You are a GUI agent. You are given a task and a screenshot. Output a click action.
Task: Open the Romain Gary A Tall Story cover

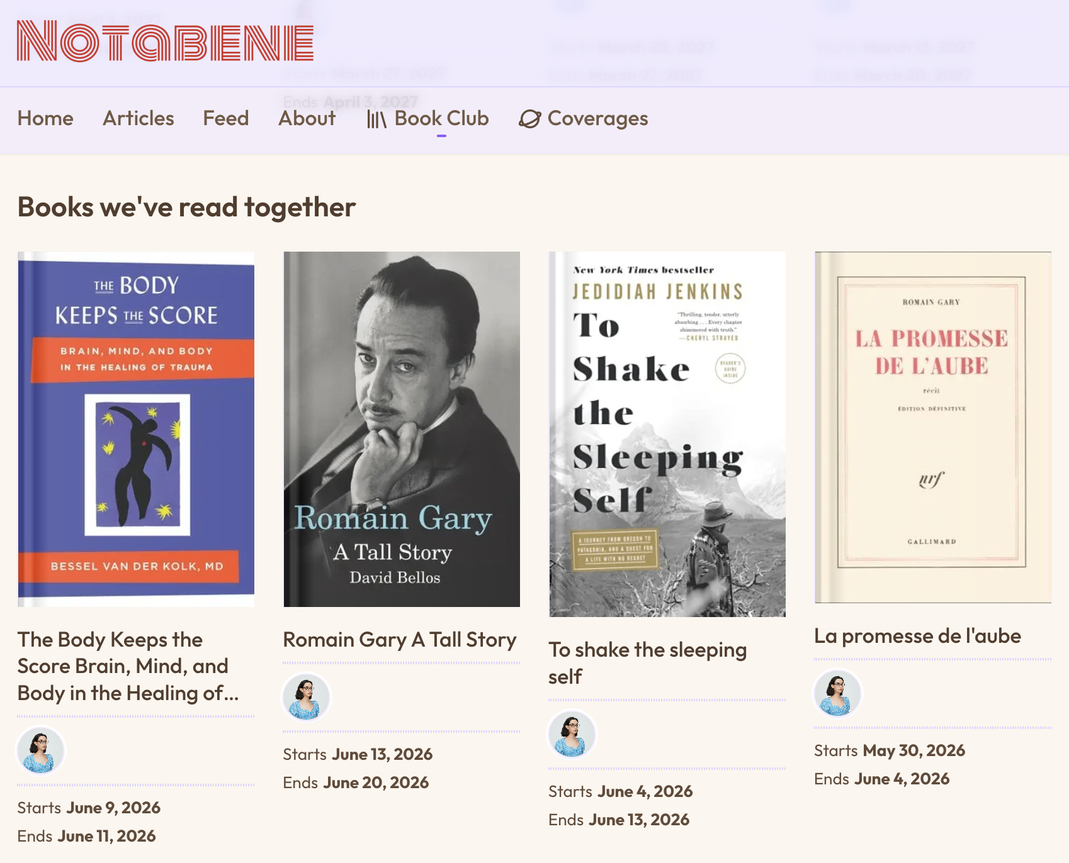[402, 429]
